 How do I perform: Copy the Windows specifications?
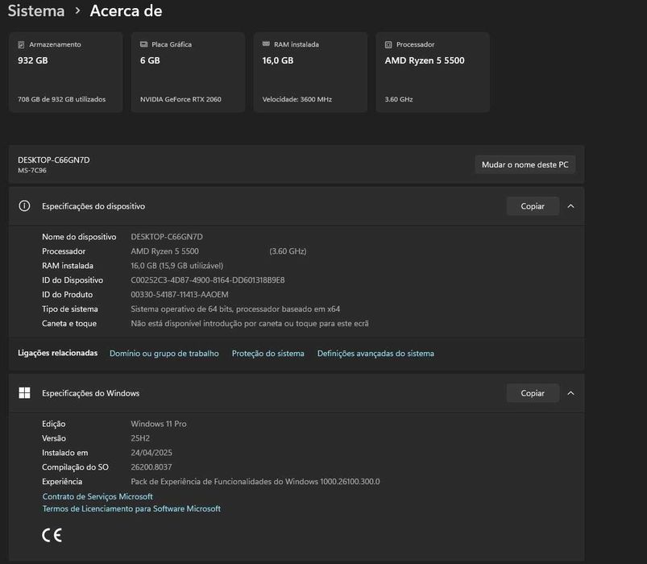(533, 393)
